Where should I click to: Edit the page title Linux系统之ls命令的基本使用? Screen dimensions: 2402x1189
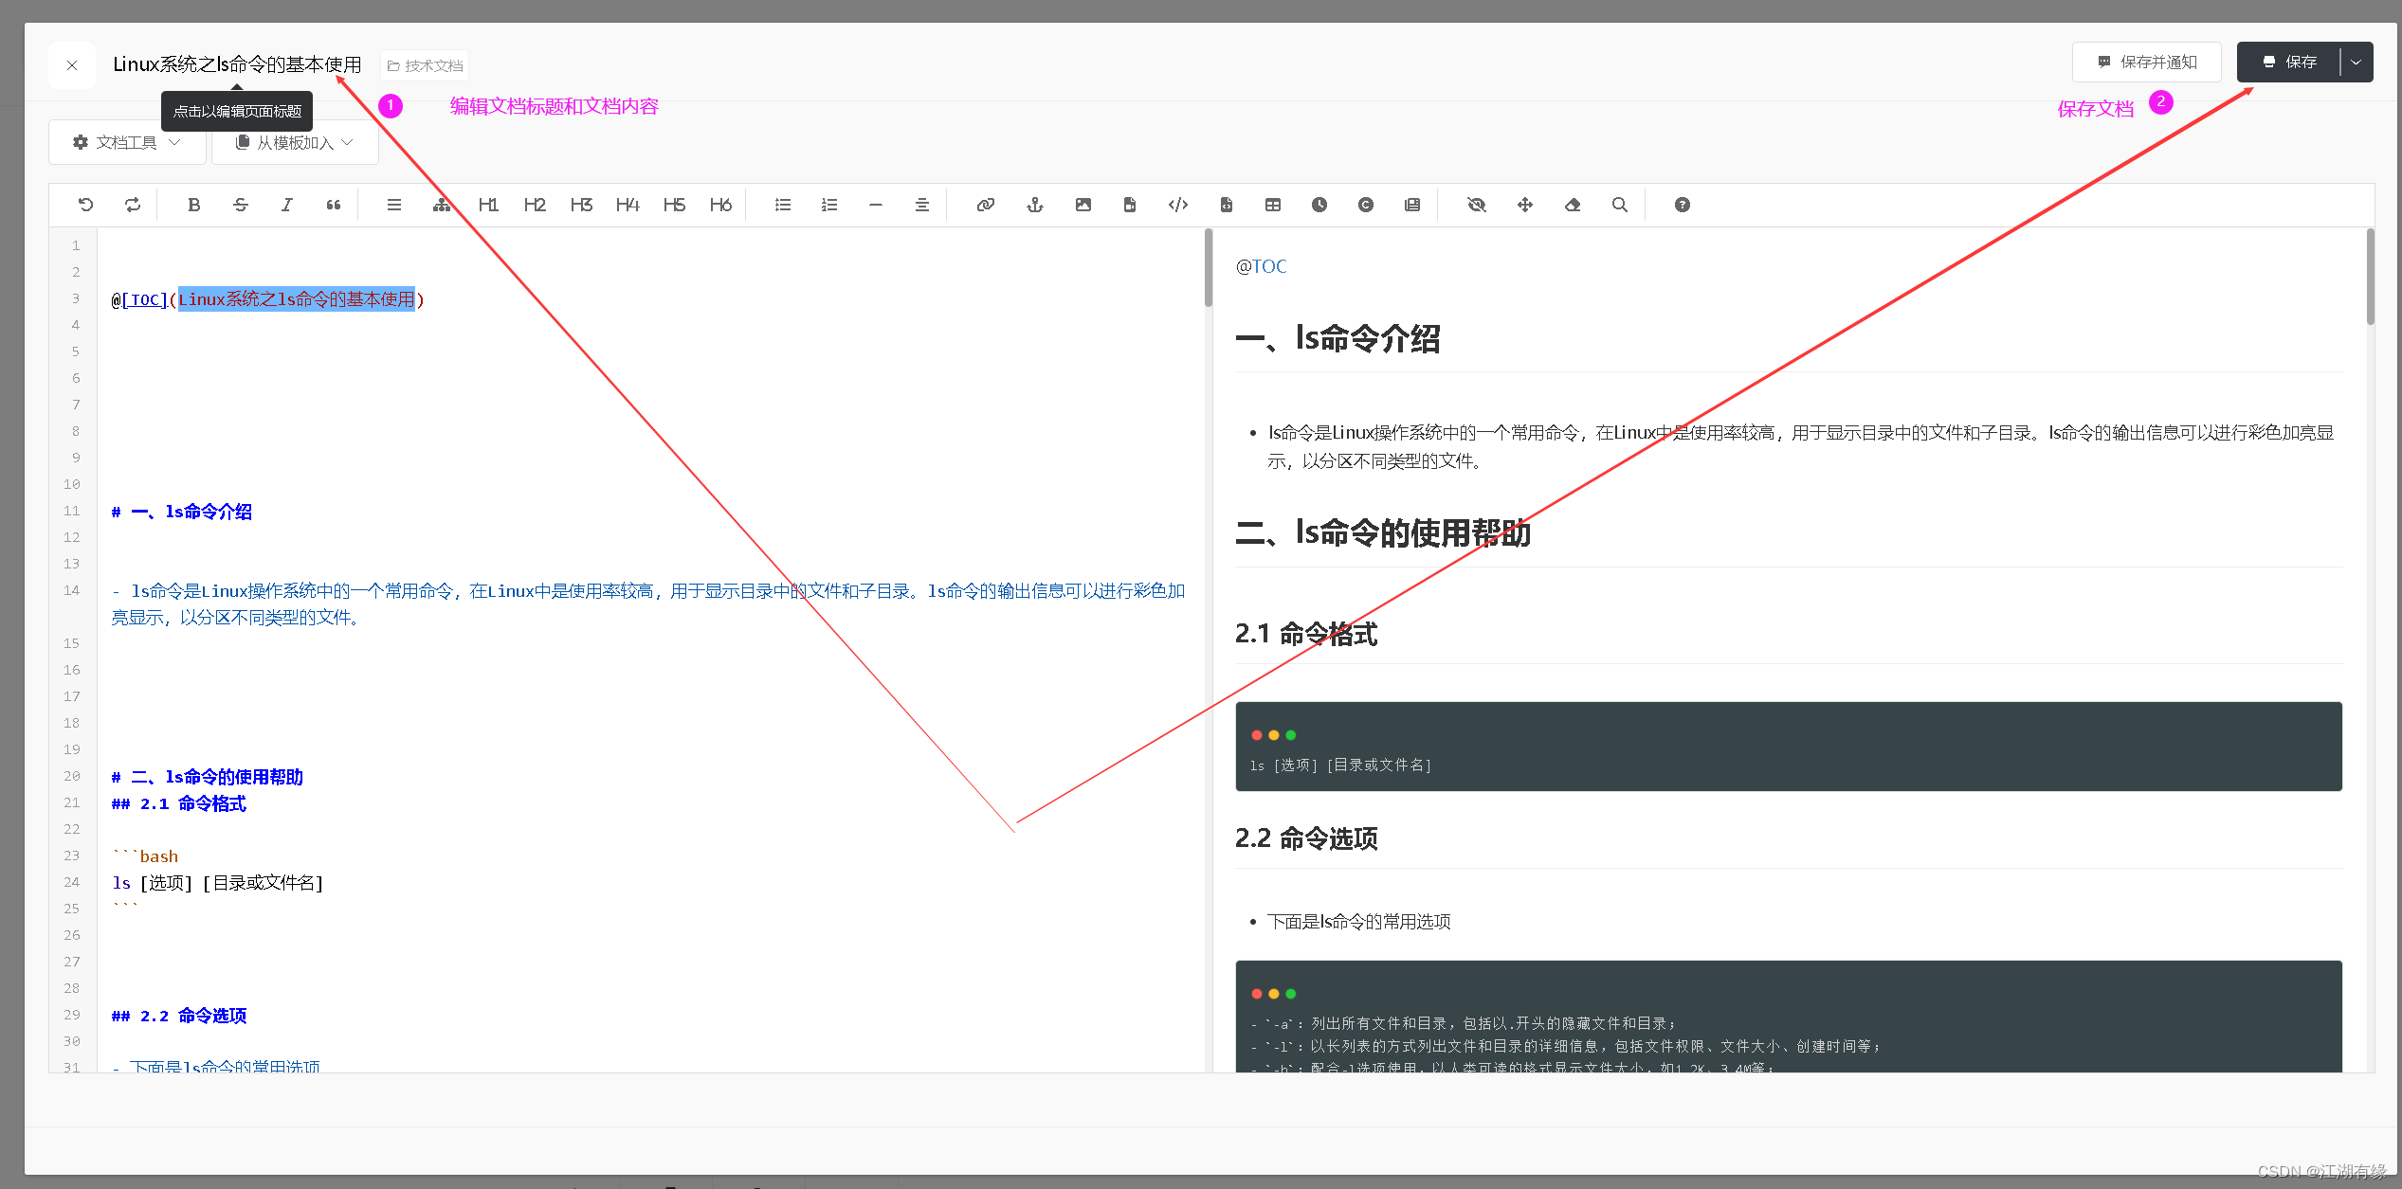pyautogui.click(x=237, y=64)
